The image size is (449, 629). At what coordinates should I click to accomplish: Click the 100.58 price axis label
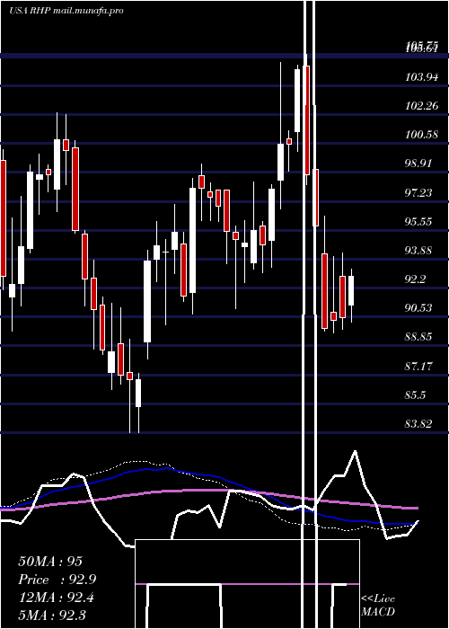coord(422,135)
